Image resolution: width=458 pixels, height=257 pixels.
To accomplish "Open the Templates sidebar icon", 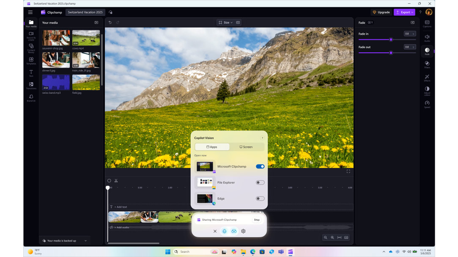I will [31, 61].
